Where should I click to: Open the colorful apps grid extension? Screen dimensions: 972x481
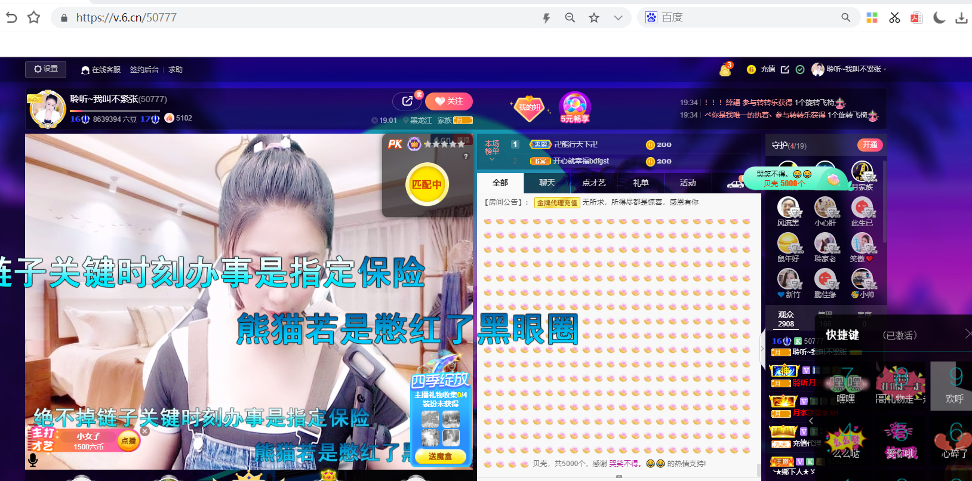point(872,18)
